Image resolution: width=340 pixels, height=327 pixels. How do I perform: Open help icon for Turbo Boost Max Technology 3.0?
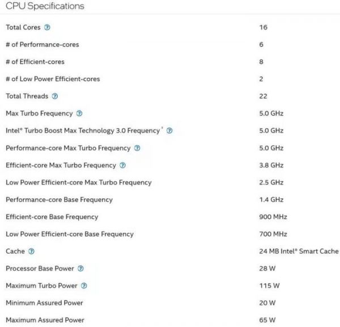tap(169, 131)
